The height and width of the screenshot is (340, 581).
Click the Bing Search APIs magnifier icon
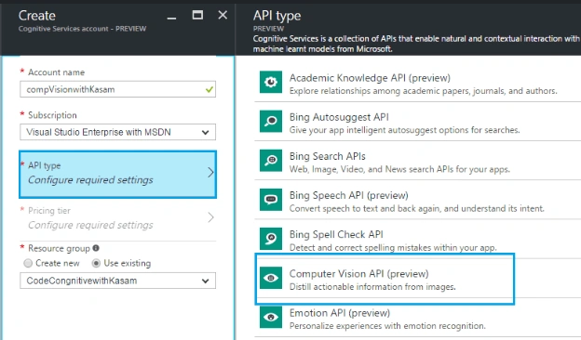click(x=271, y=161)
